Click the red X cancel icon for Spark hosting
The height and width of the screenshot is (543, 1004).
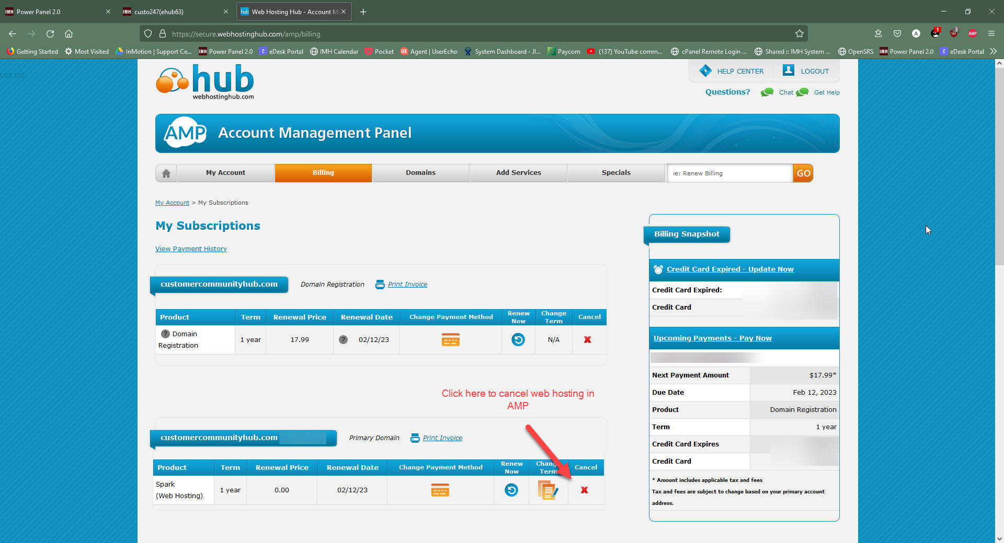coord(584,490)
